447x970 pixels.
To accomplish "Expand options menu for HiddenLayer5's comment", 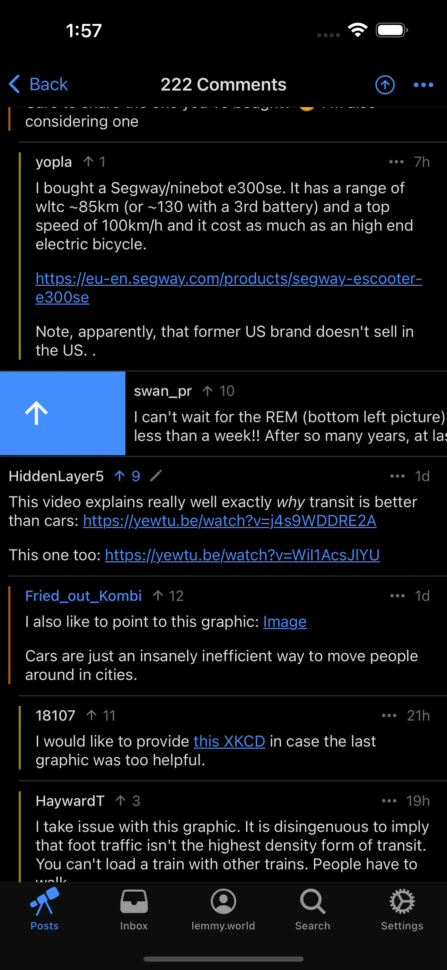I will point(397,476).
